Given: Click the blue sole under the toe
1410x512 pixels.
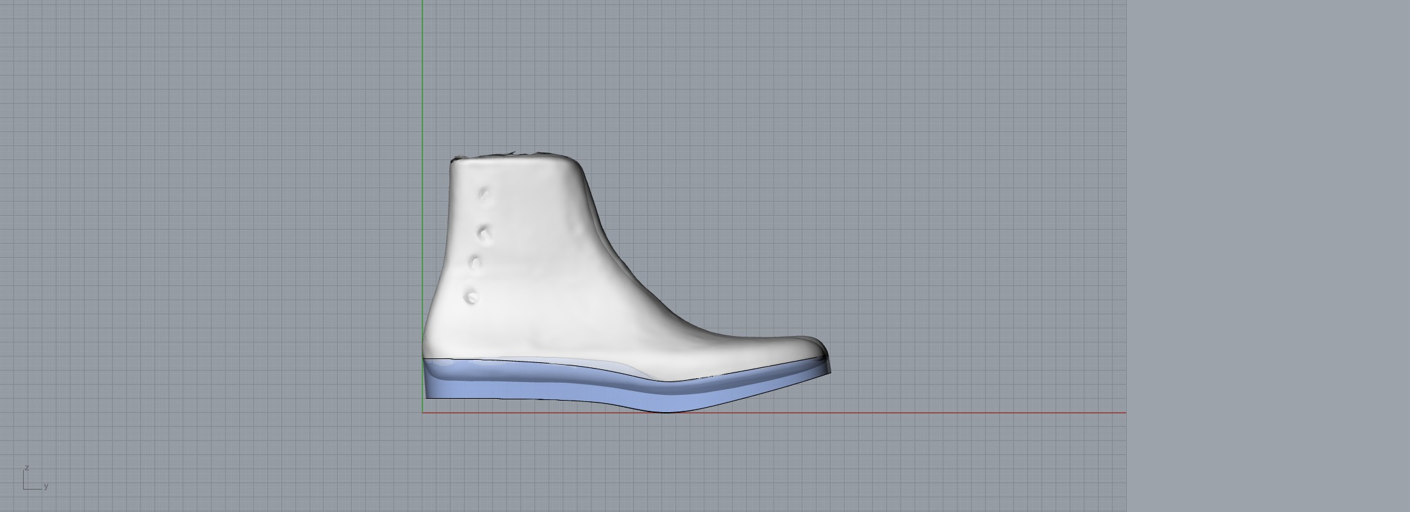Looking at the screenshot, I should pos(782,381).
